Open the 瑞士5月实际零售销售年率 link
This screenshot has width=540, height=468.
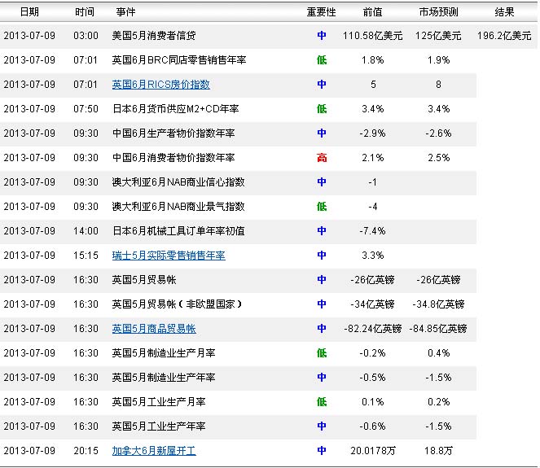tap(169, 256)
